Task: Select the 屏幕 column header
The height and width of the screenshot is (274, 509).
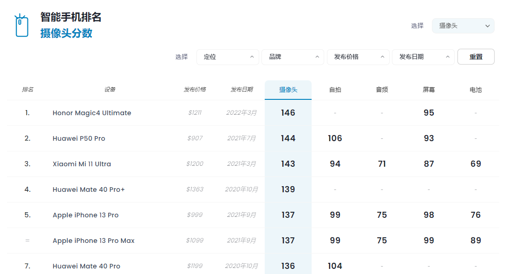Action: (429, 90)
